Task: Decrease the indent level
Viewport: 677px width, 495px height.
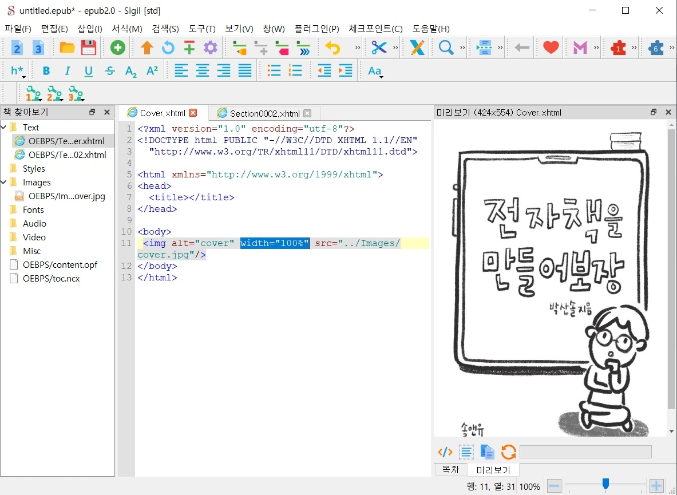Action: point(324,70)
